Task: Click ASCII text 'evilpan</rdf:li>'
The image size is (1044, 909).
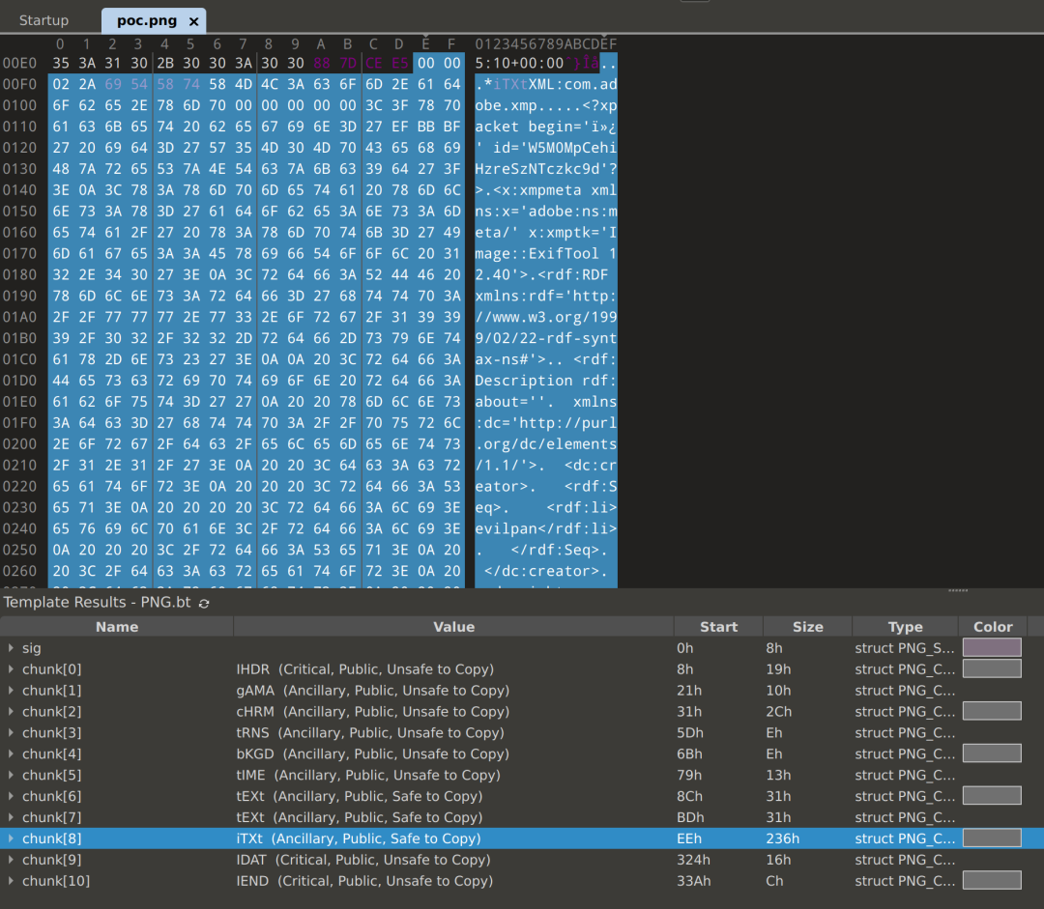Action: [x=546, y=529]
